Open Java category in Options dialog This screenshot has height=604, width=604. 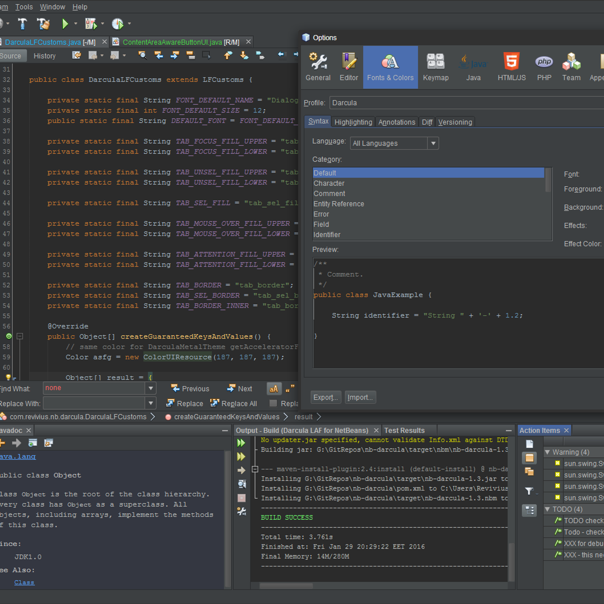pyautogui.click(x=473, y=67)
